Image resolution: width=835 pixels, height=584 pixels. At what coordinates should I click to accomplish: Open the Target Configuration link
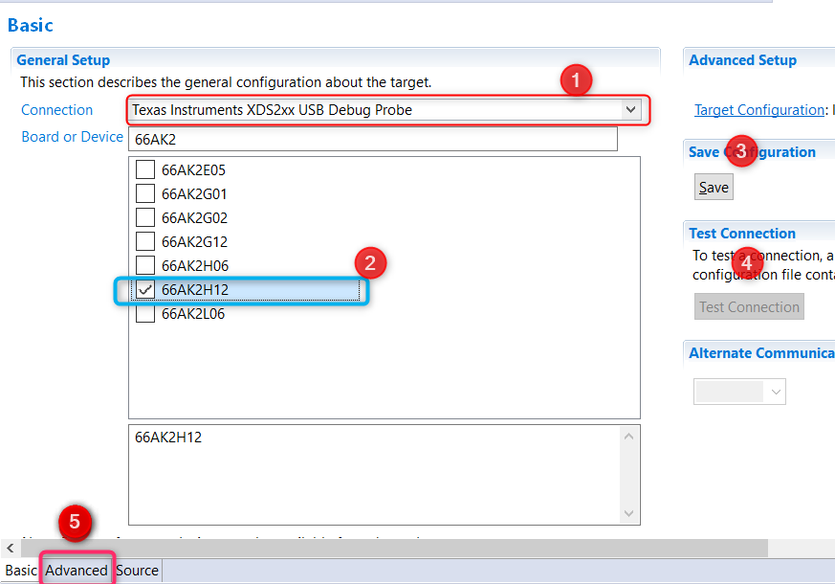click(x=758, y=110)
